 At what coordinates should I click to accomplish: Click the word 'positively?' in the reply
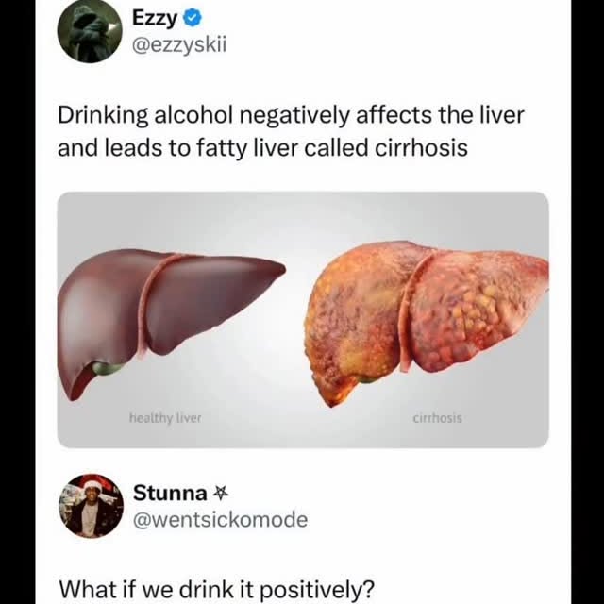(323, 589)
